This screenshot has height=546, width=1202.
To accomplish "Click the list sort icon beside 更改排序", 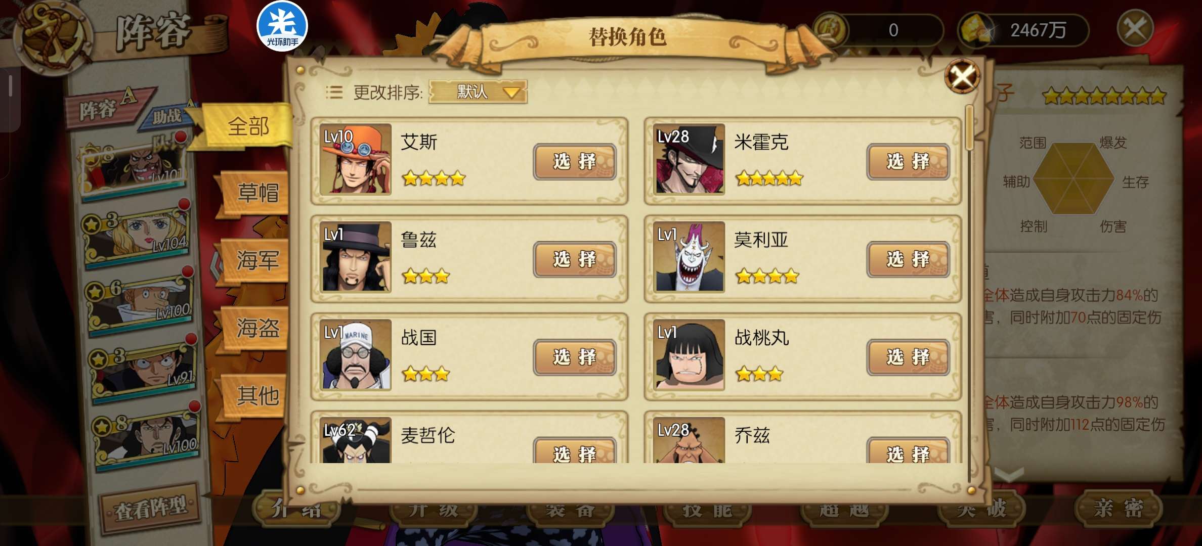I will click(334, 92).
